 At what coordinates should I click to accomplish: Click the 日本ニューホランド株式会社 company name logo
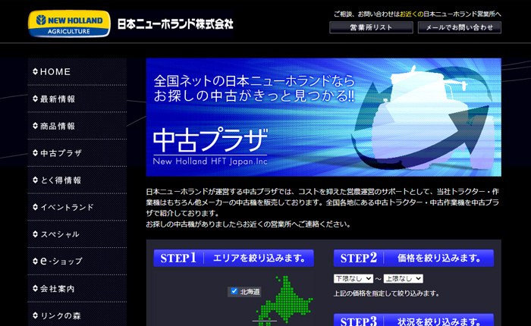[x=175, y=24]
